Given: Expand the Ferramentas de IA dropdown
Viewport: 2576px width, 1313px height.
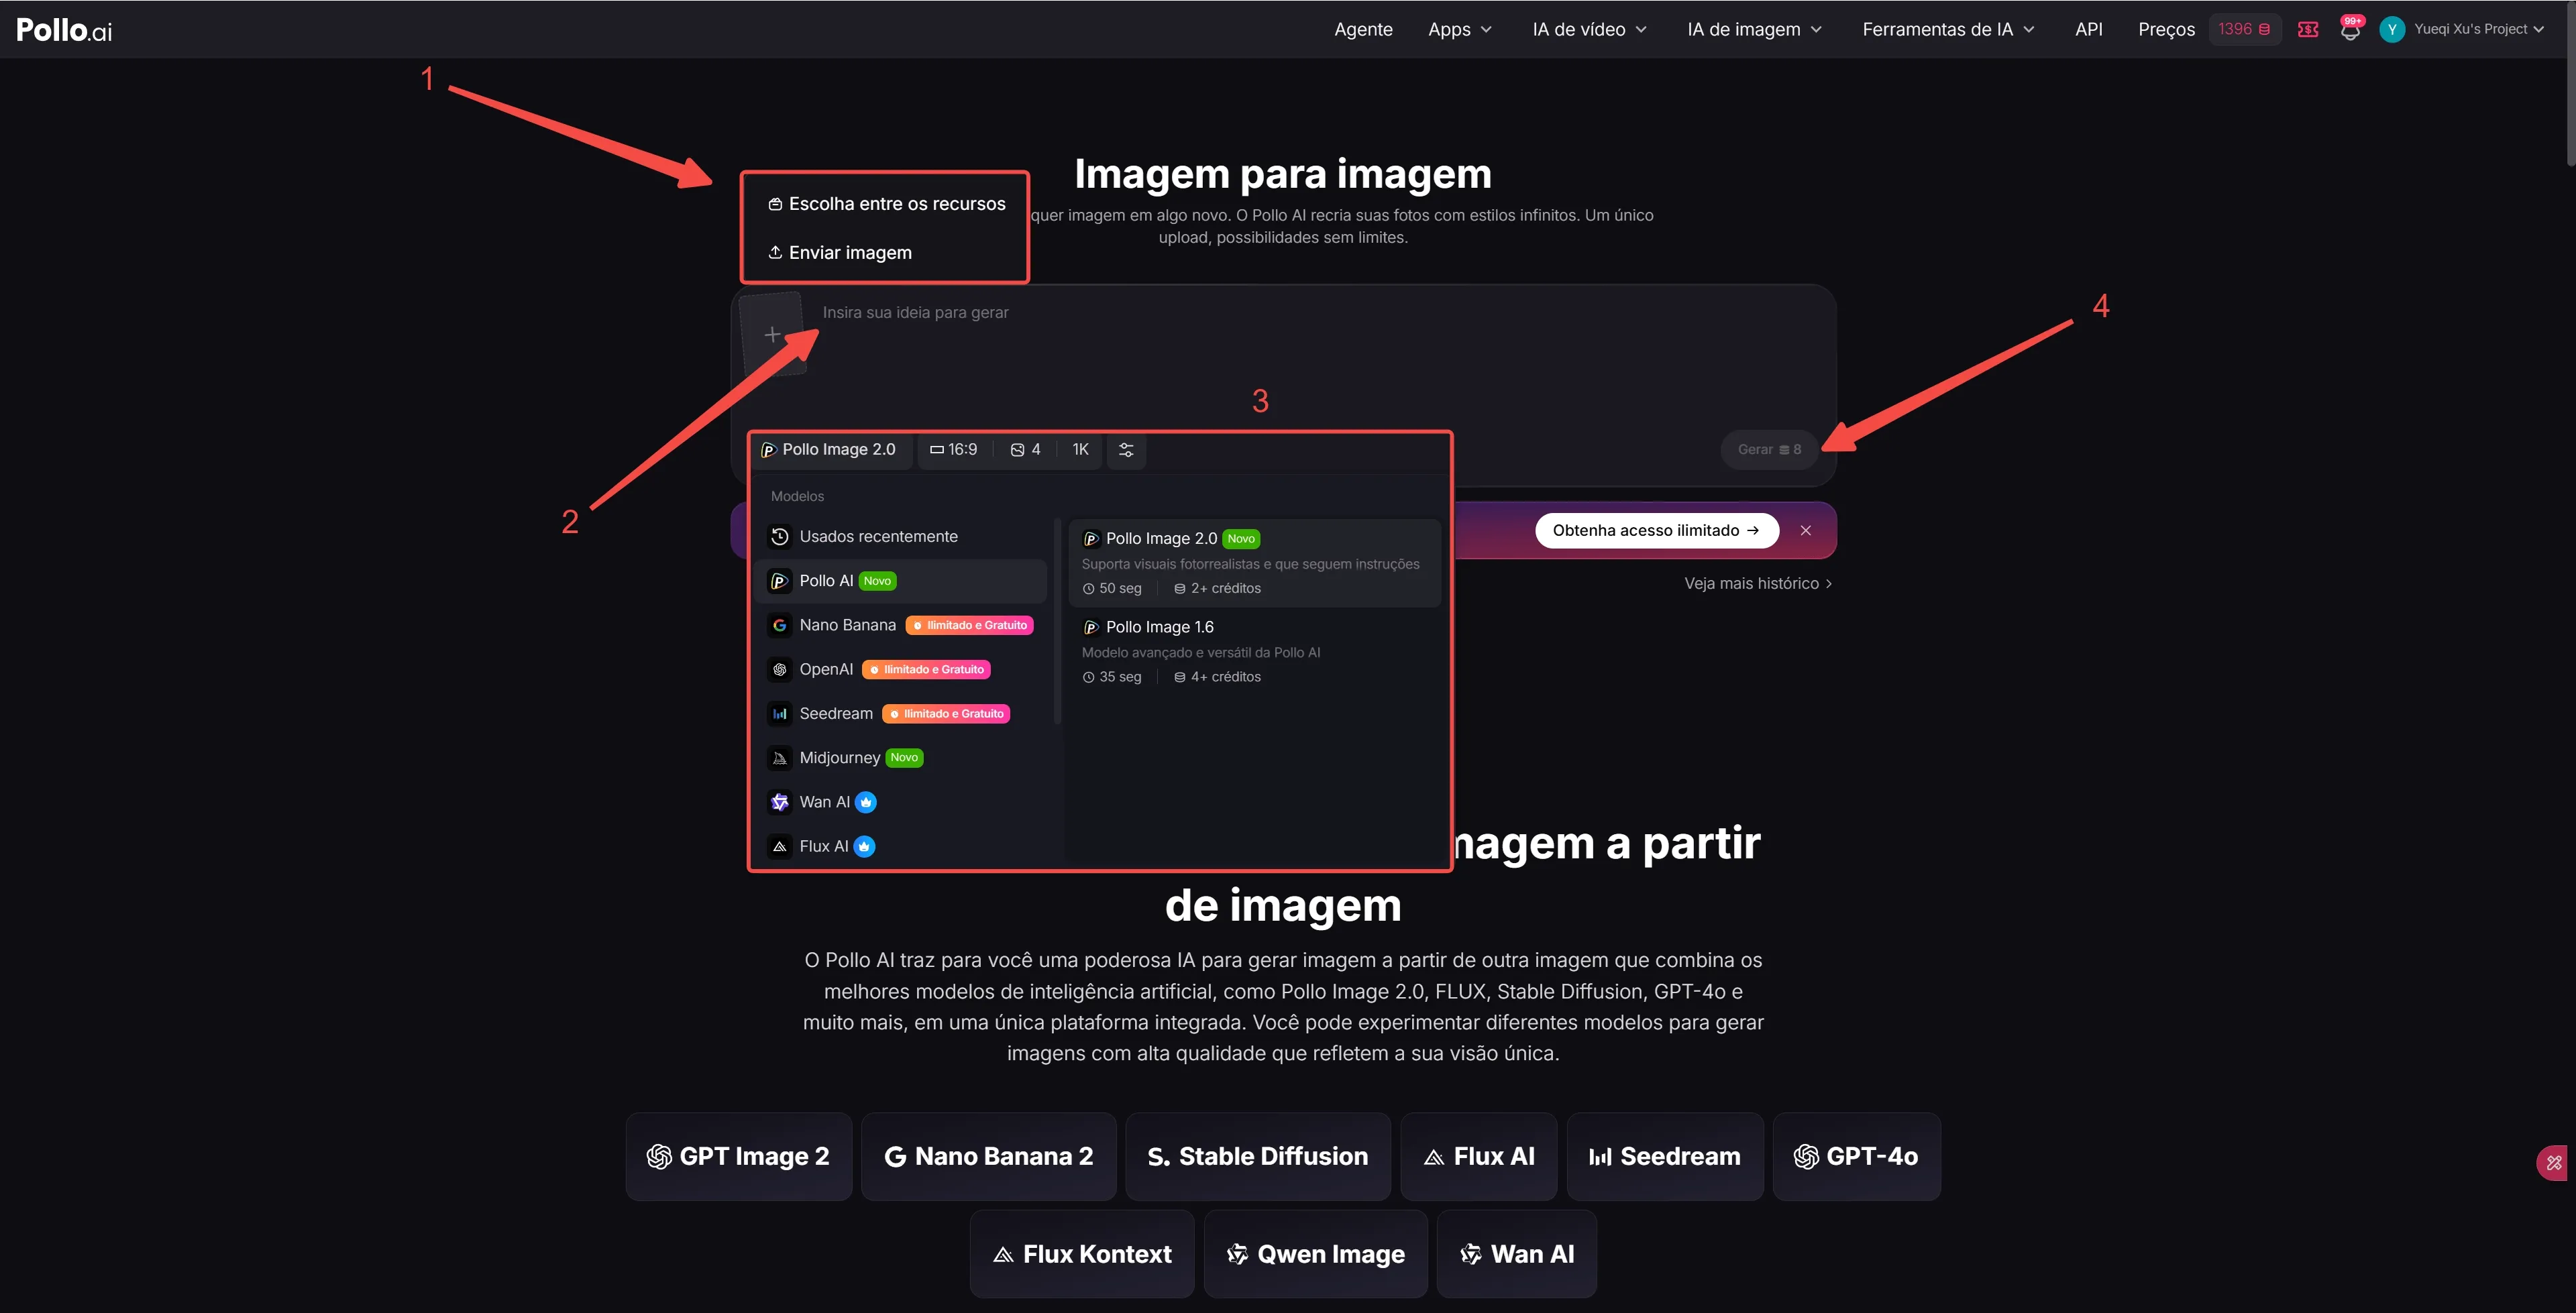Looking at the screenshot, I should point(1948,29).
